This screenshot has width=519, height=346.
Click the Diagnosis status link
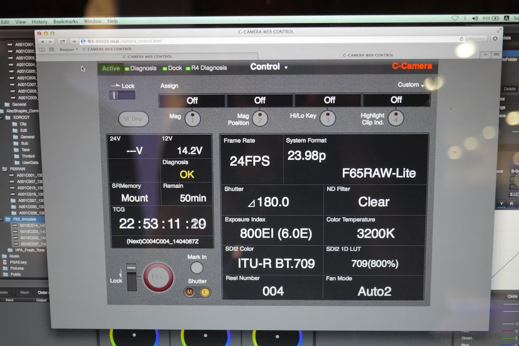pyautogui.click(x=141, y=68)
